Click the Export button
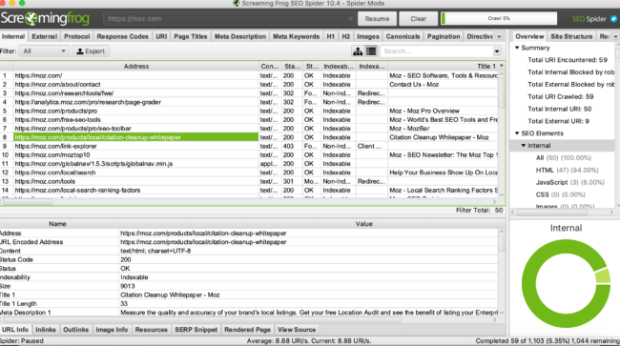Screen dimensions: 620x346 point(91,51)
